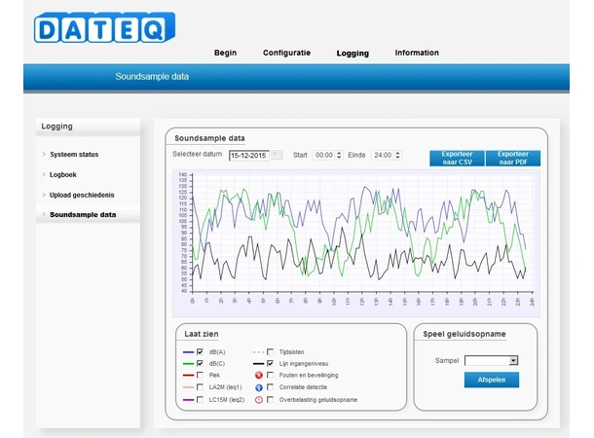Disable the Lijn ingangsniveau checkbox

click(x=270, y=363)
